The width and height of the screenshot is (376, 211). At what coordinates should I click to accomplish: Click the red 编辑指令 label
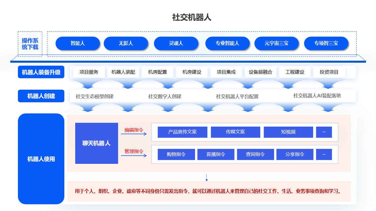click(134, 130)
